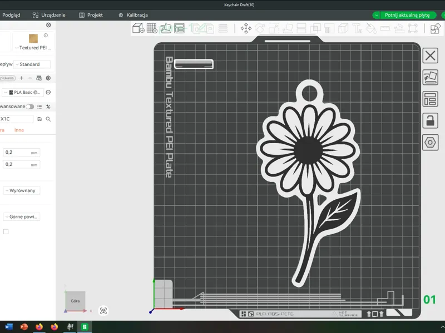Switch to the Projekt tab

pyautogui.click(x=91, y=15)
